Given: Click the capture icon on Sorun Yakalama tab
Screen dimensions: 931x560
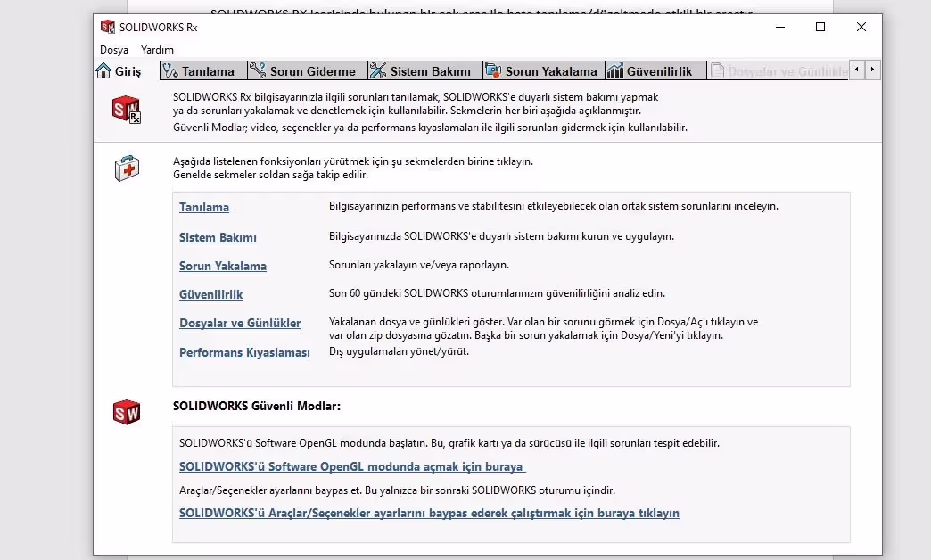Looking at the screenshot, I should 493,70.
